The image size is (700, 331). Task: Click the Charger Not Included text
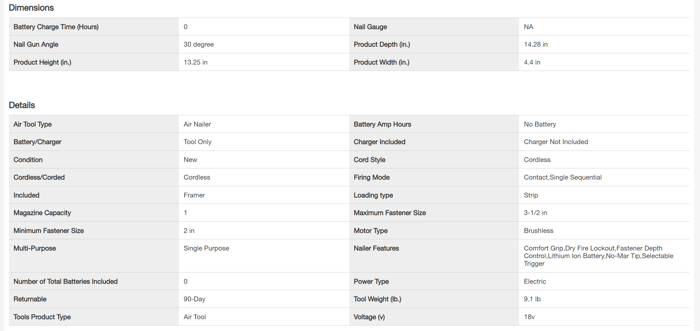[x=556, y=142]
